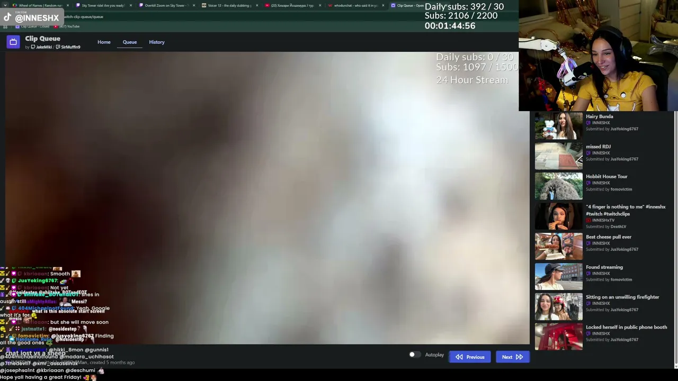Click the missed RDJ clip title
Viewport: 678px width, 381px height.
click(598, 147)
